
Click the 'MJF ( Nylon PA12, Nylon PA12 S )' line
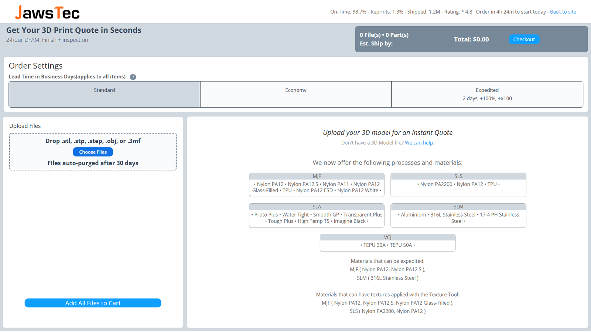pos(387,270)
